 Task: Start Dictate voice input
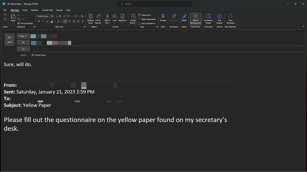[163, 18]
